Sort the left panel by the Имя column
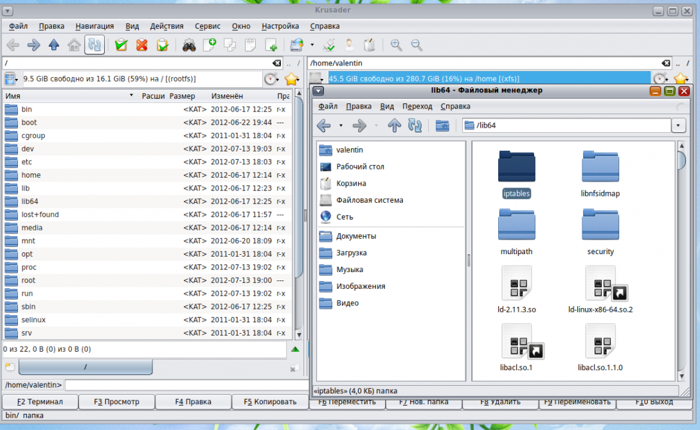The image size is (700, 430). [x=64, y=96]
